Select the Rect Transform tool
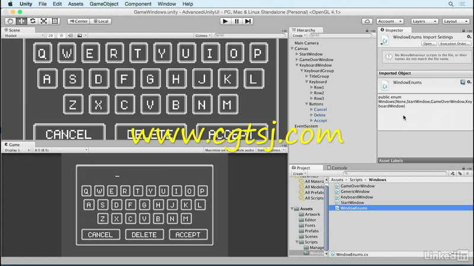The width and height of the screenshot is (474, 266). (55, 21)
